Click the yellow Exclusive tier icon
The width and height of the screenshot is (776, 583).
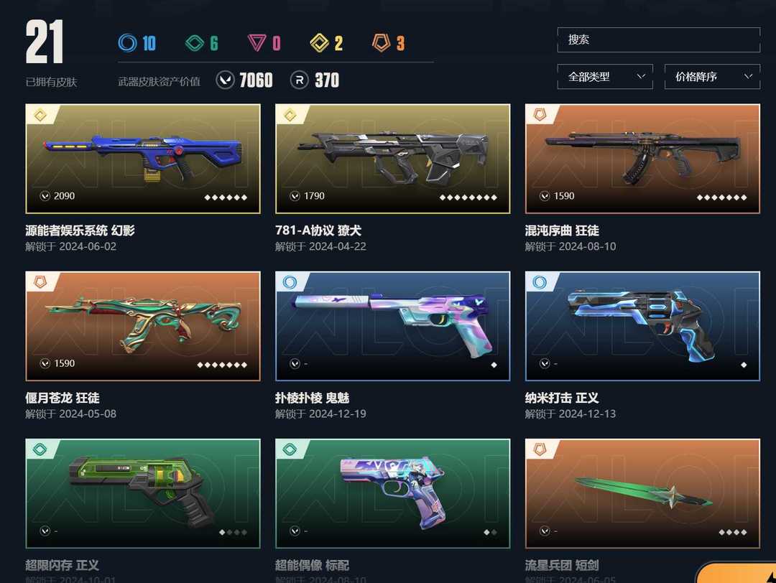[320, 43]
